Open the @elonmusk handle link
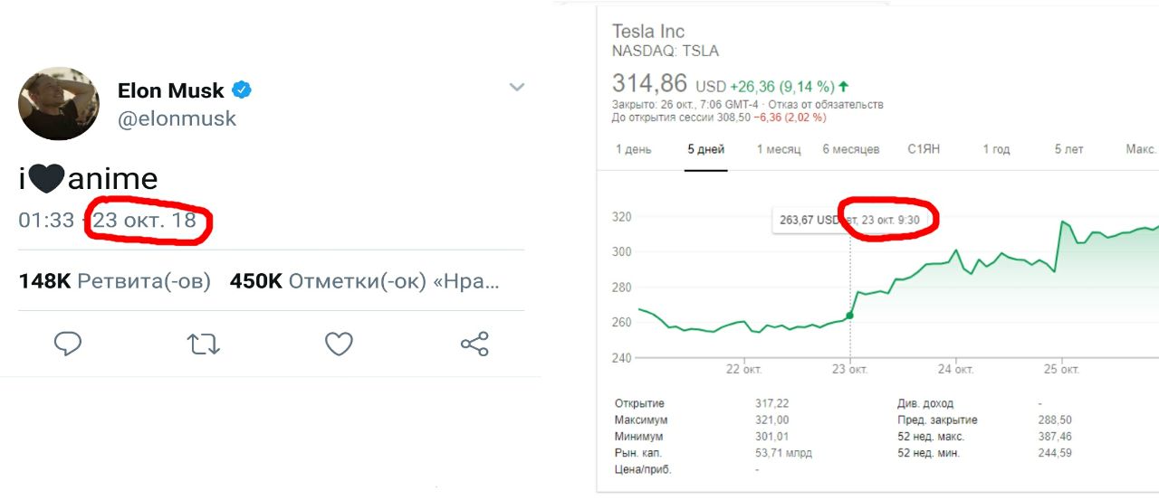The width and height of the screenshot is (1159, 500). [177, 118]
